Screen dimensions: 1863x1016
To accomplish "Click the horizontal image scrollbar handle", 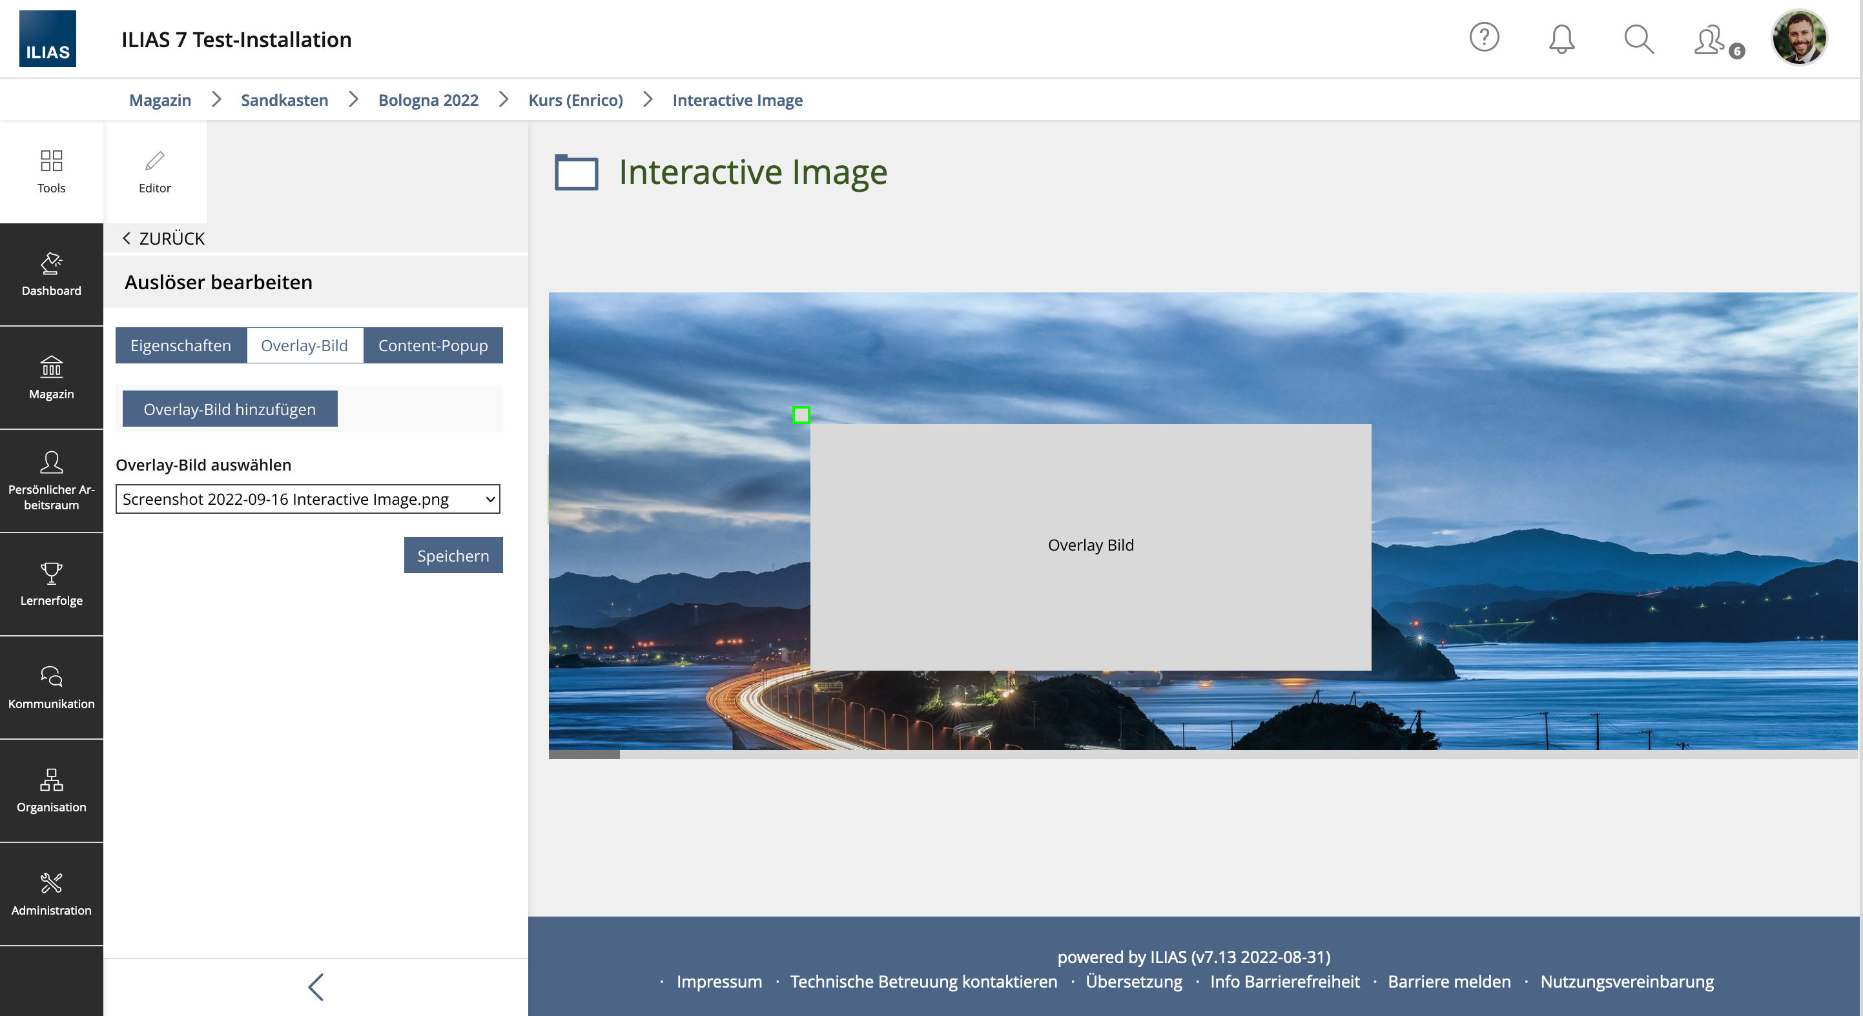I will (584, 754).
